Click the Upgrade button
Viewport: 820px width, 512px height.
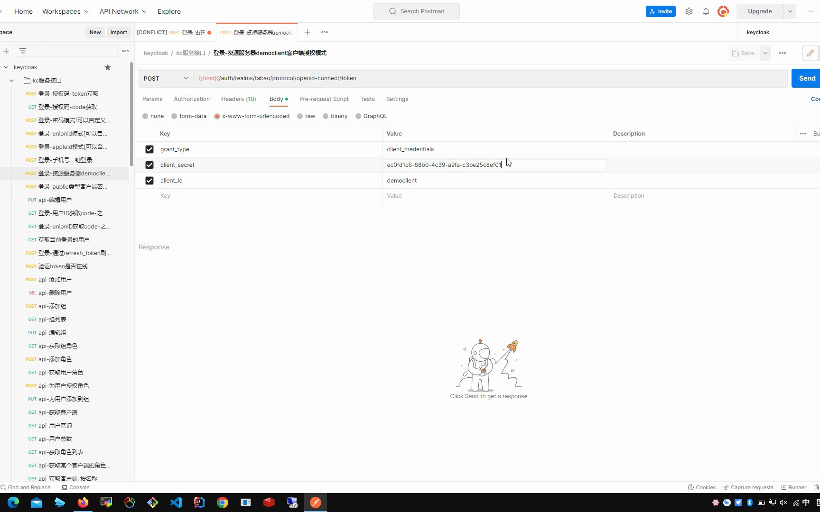[760, 11]
